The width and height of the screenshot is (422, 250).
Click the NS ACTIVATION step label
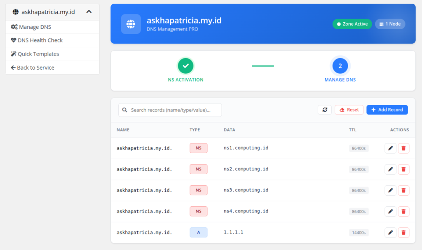pyautogui.click(x=186, y=79)
